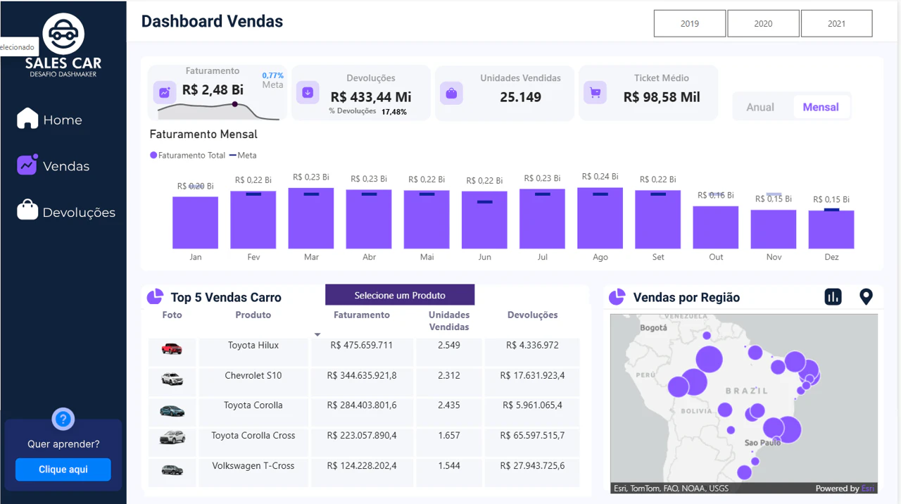901x504 pixels.
Task: Click the Faturamento Total legend marker
Action: [153, 155]
